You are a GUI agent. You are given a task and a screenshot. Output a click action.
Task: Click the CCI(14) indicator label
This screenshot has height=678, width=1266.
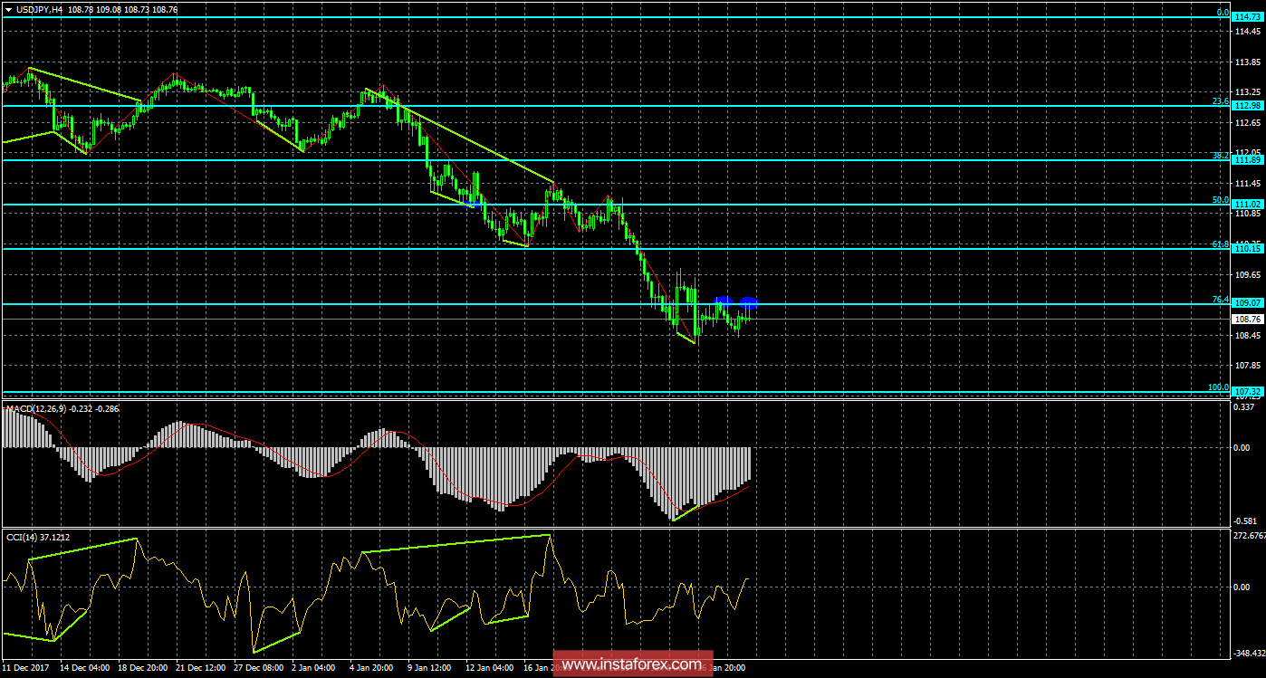click(21, 537)
